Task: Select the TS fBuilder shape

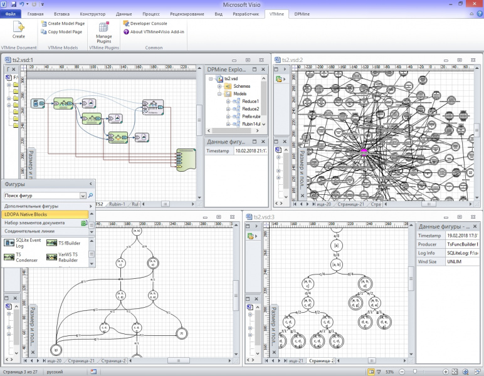Action: [x=63, y=243]
